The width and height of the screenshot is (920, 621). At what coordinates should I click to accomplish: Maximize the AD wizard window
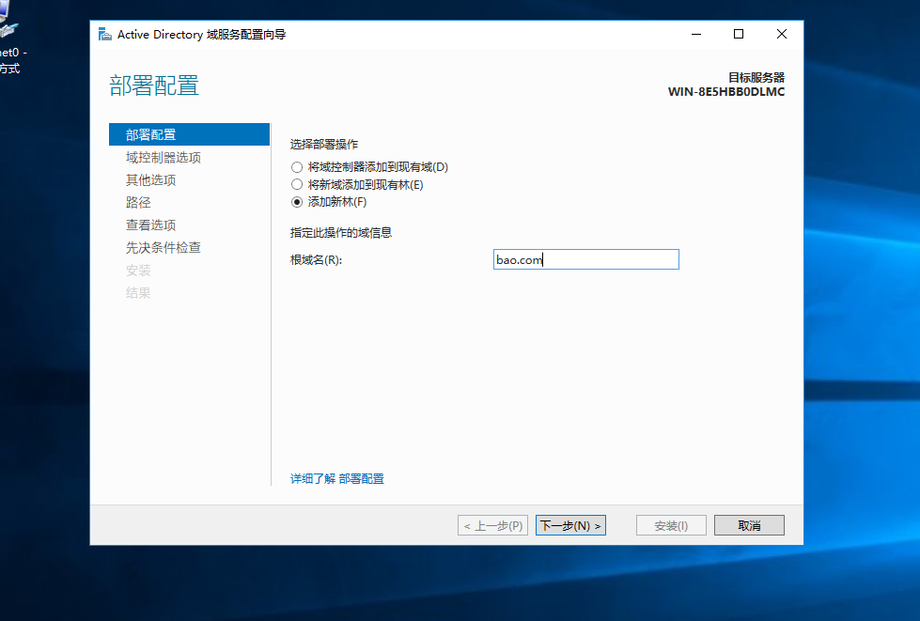pos(739,34)
